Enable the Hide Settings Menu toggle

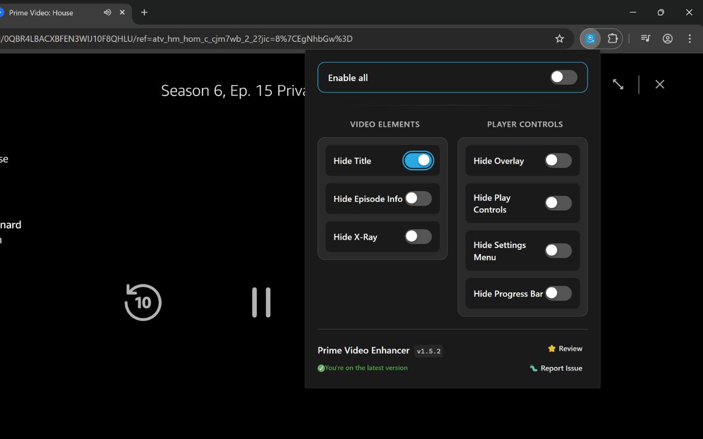coord(559,251)
